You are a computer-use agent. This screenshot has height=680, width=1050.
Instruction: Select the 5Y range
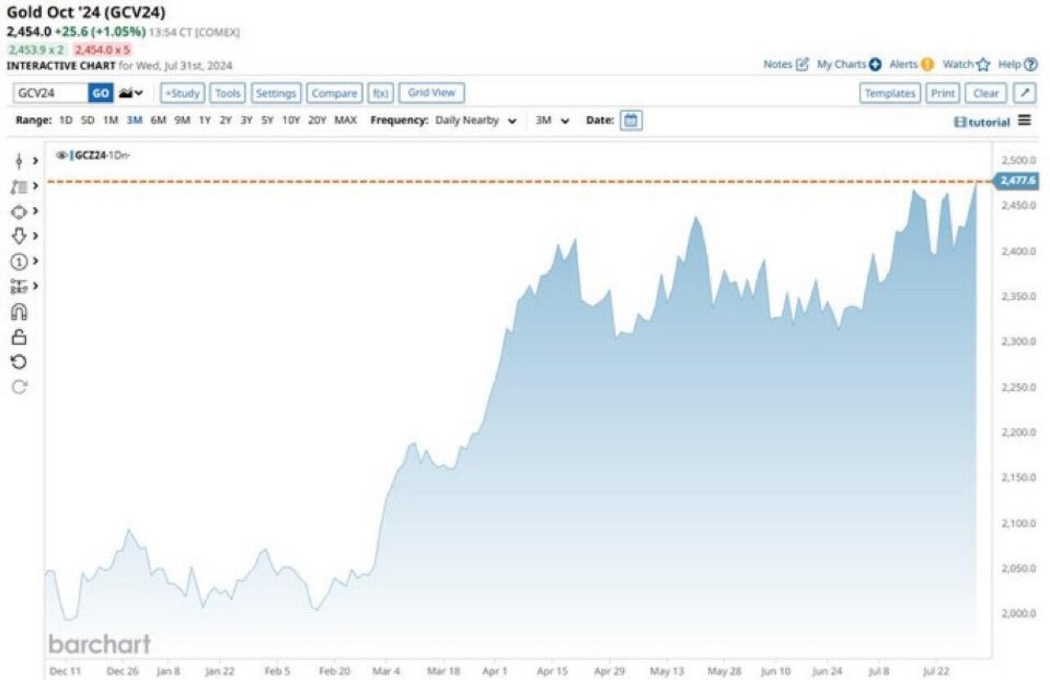click(267, 120)
